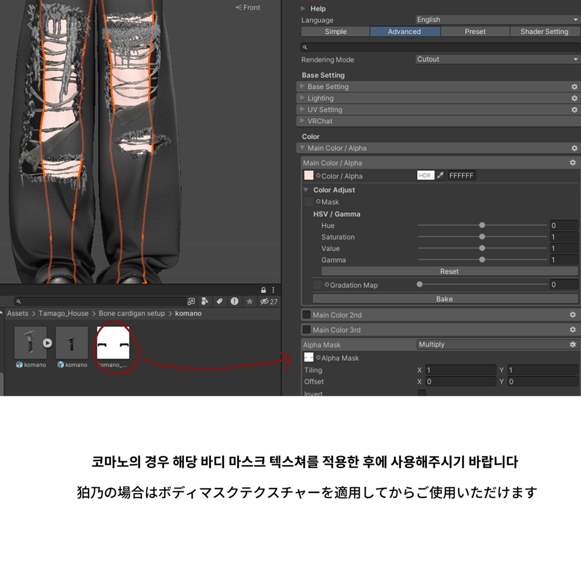581x581 pixels.
Task: Click the Bake button
Action: pyautogui.click(x=445, y=298)
